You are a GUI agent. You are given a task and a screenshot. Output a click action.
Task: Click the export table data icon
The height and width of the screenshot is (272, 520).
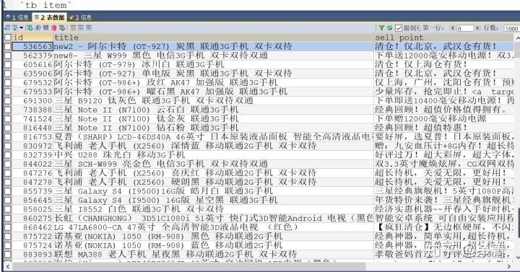pos(7,28)
